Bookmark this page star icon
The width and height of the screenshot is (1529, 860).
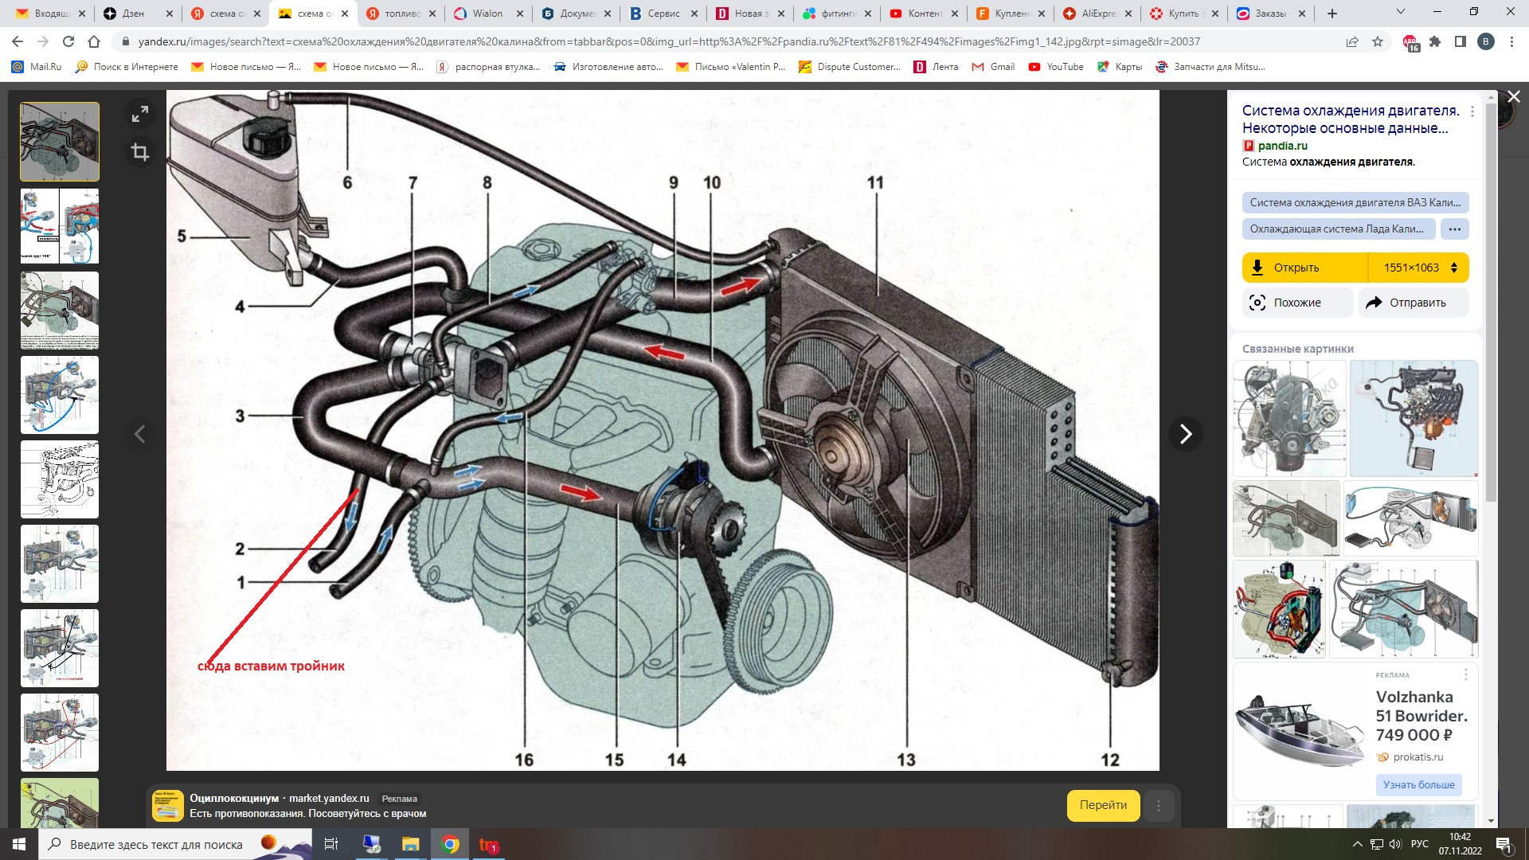pos(1378,41)
